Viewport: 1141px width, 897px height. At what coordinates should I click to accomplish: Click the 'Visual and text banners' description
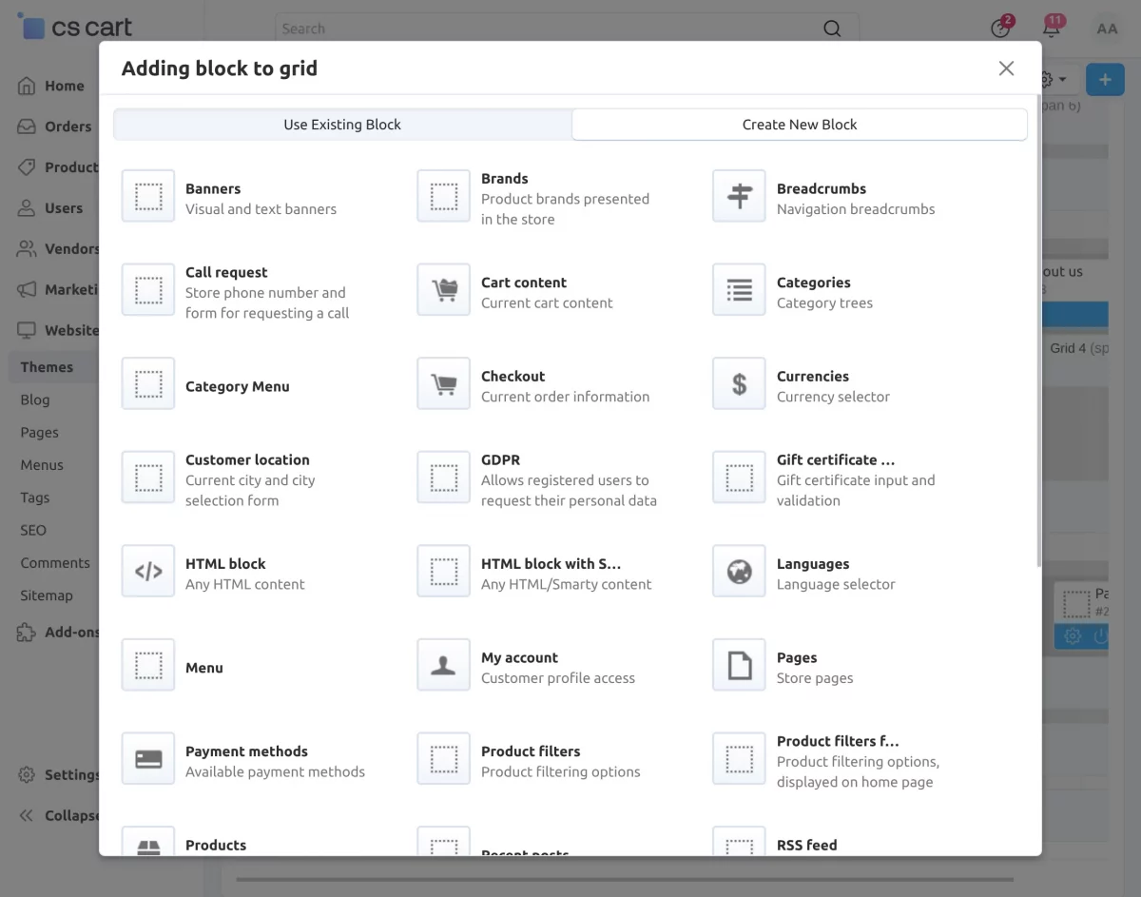[x=261, y=209]
